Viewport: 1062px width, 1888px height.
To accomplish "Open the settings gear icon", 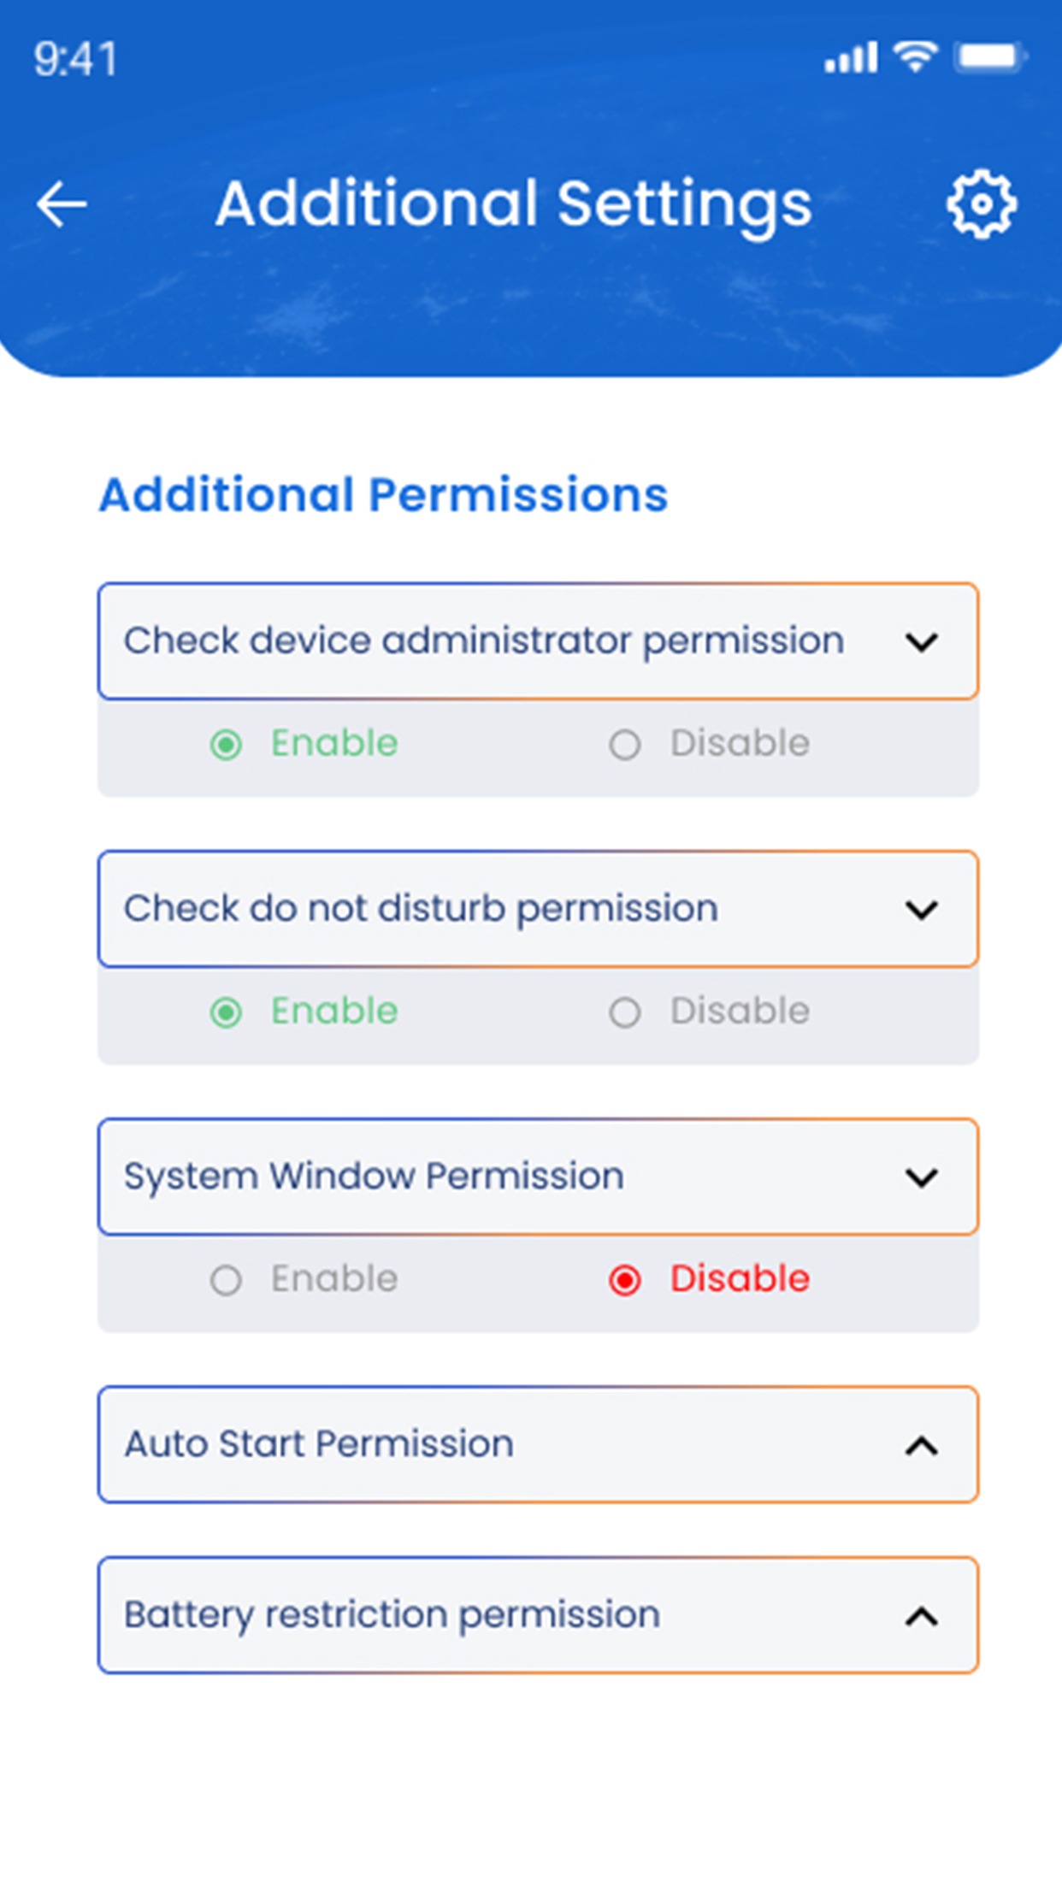I will 982,204.
